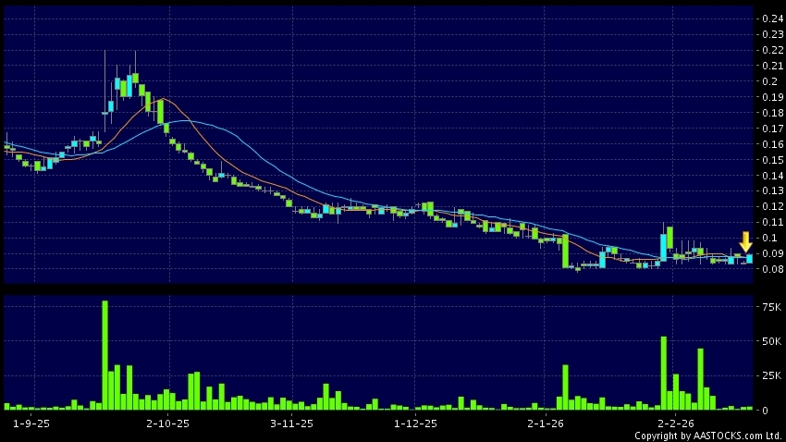Click the 0.2 price axis label

[x=768, y=81]
